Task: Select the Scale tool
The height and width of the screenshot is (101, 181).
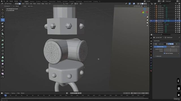Action: [x=3, y=23]
